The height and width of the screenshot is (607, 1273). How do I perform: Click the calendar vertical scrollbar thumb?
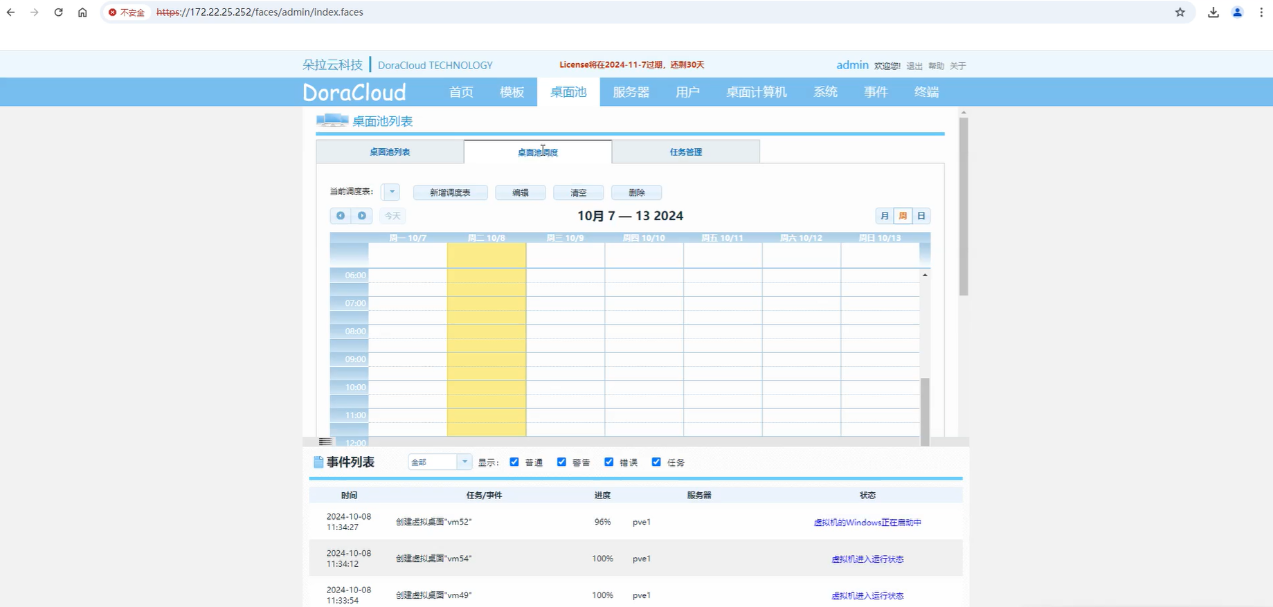click(x=925, y=411)
